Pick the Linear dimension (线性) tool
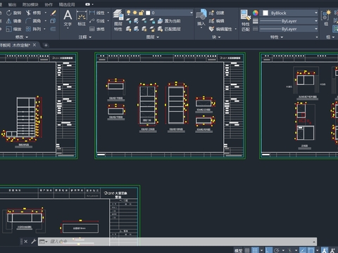The height and width of the screenshot is (253, 338). pos(97,13)
